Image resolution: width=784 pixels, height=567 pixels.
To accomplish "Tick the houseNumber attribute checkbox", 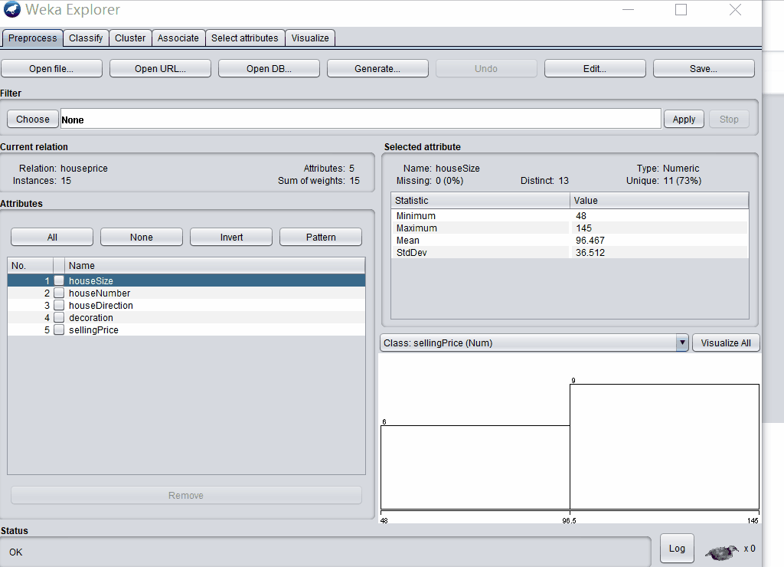I will pyautogui.click(x=59, y=293).
